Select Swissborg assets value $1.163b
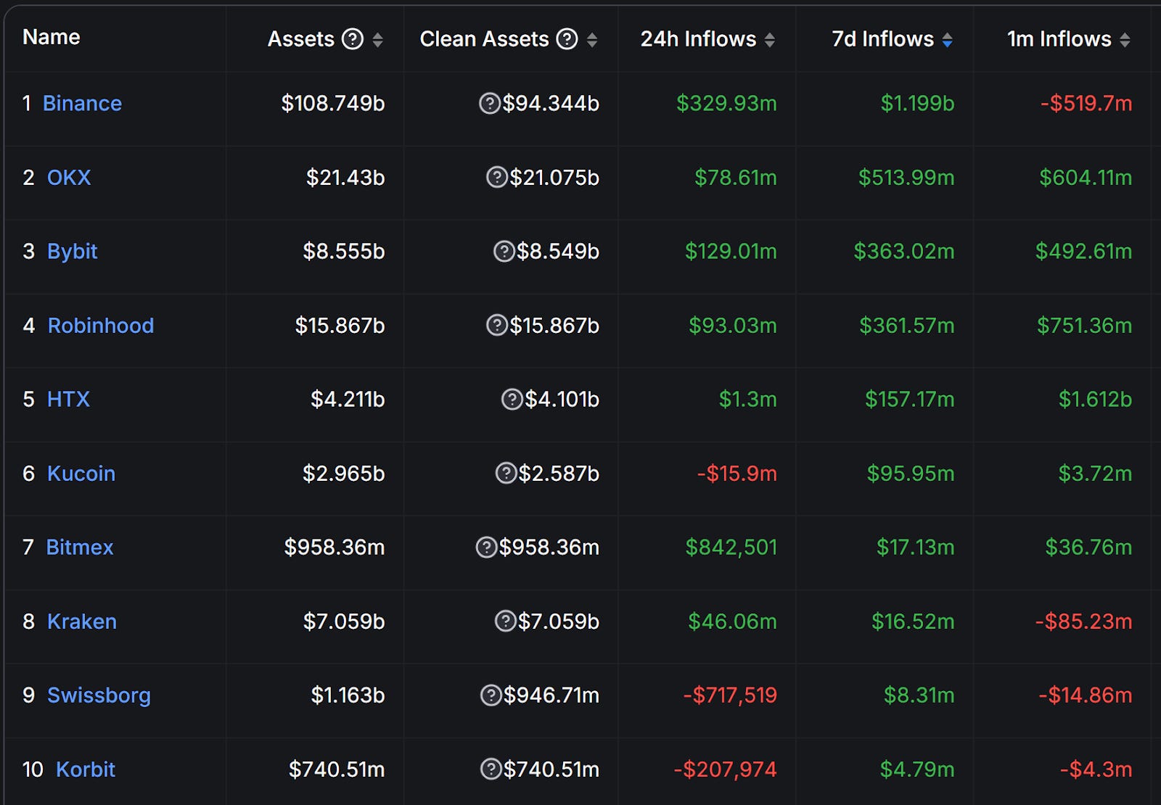 [348, 695]
